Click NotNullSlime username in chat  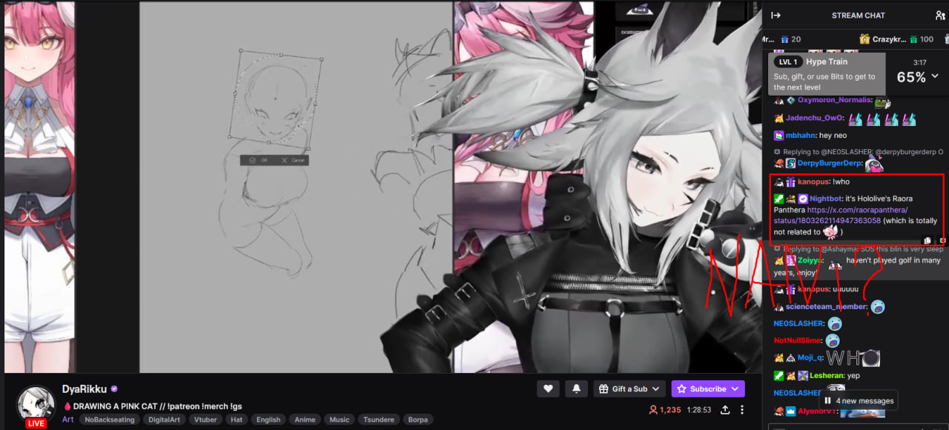798,340
